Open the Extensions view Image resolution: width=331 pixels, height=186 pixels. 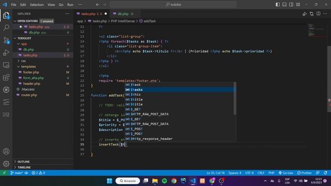tap(6, 78)
